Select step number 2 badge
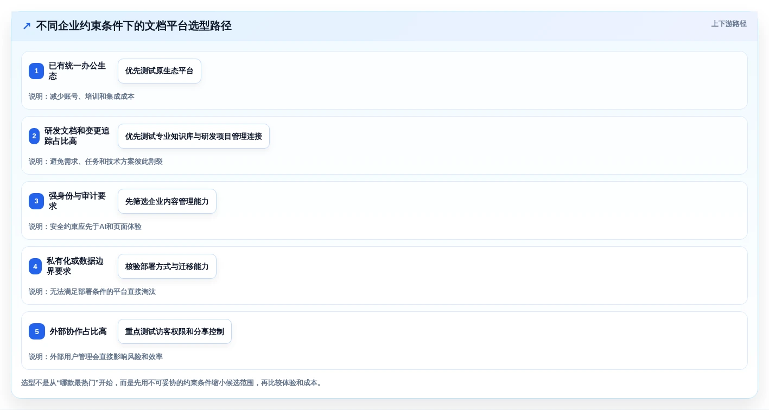This screenshot has width=769, height=410. click(34, 136)
